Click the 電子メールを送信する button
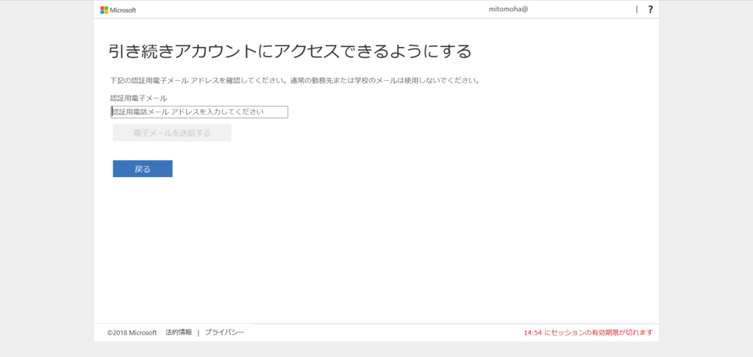This screenshot has width=753, height=357. pyautogui.click(x=172, y=133)
